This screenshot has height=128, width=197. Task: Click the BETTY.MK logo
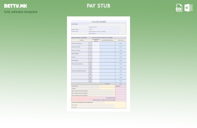coord(15,6)
